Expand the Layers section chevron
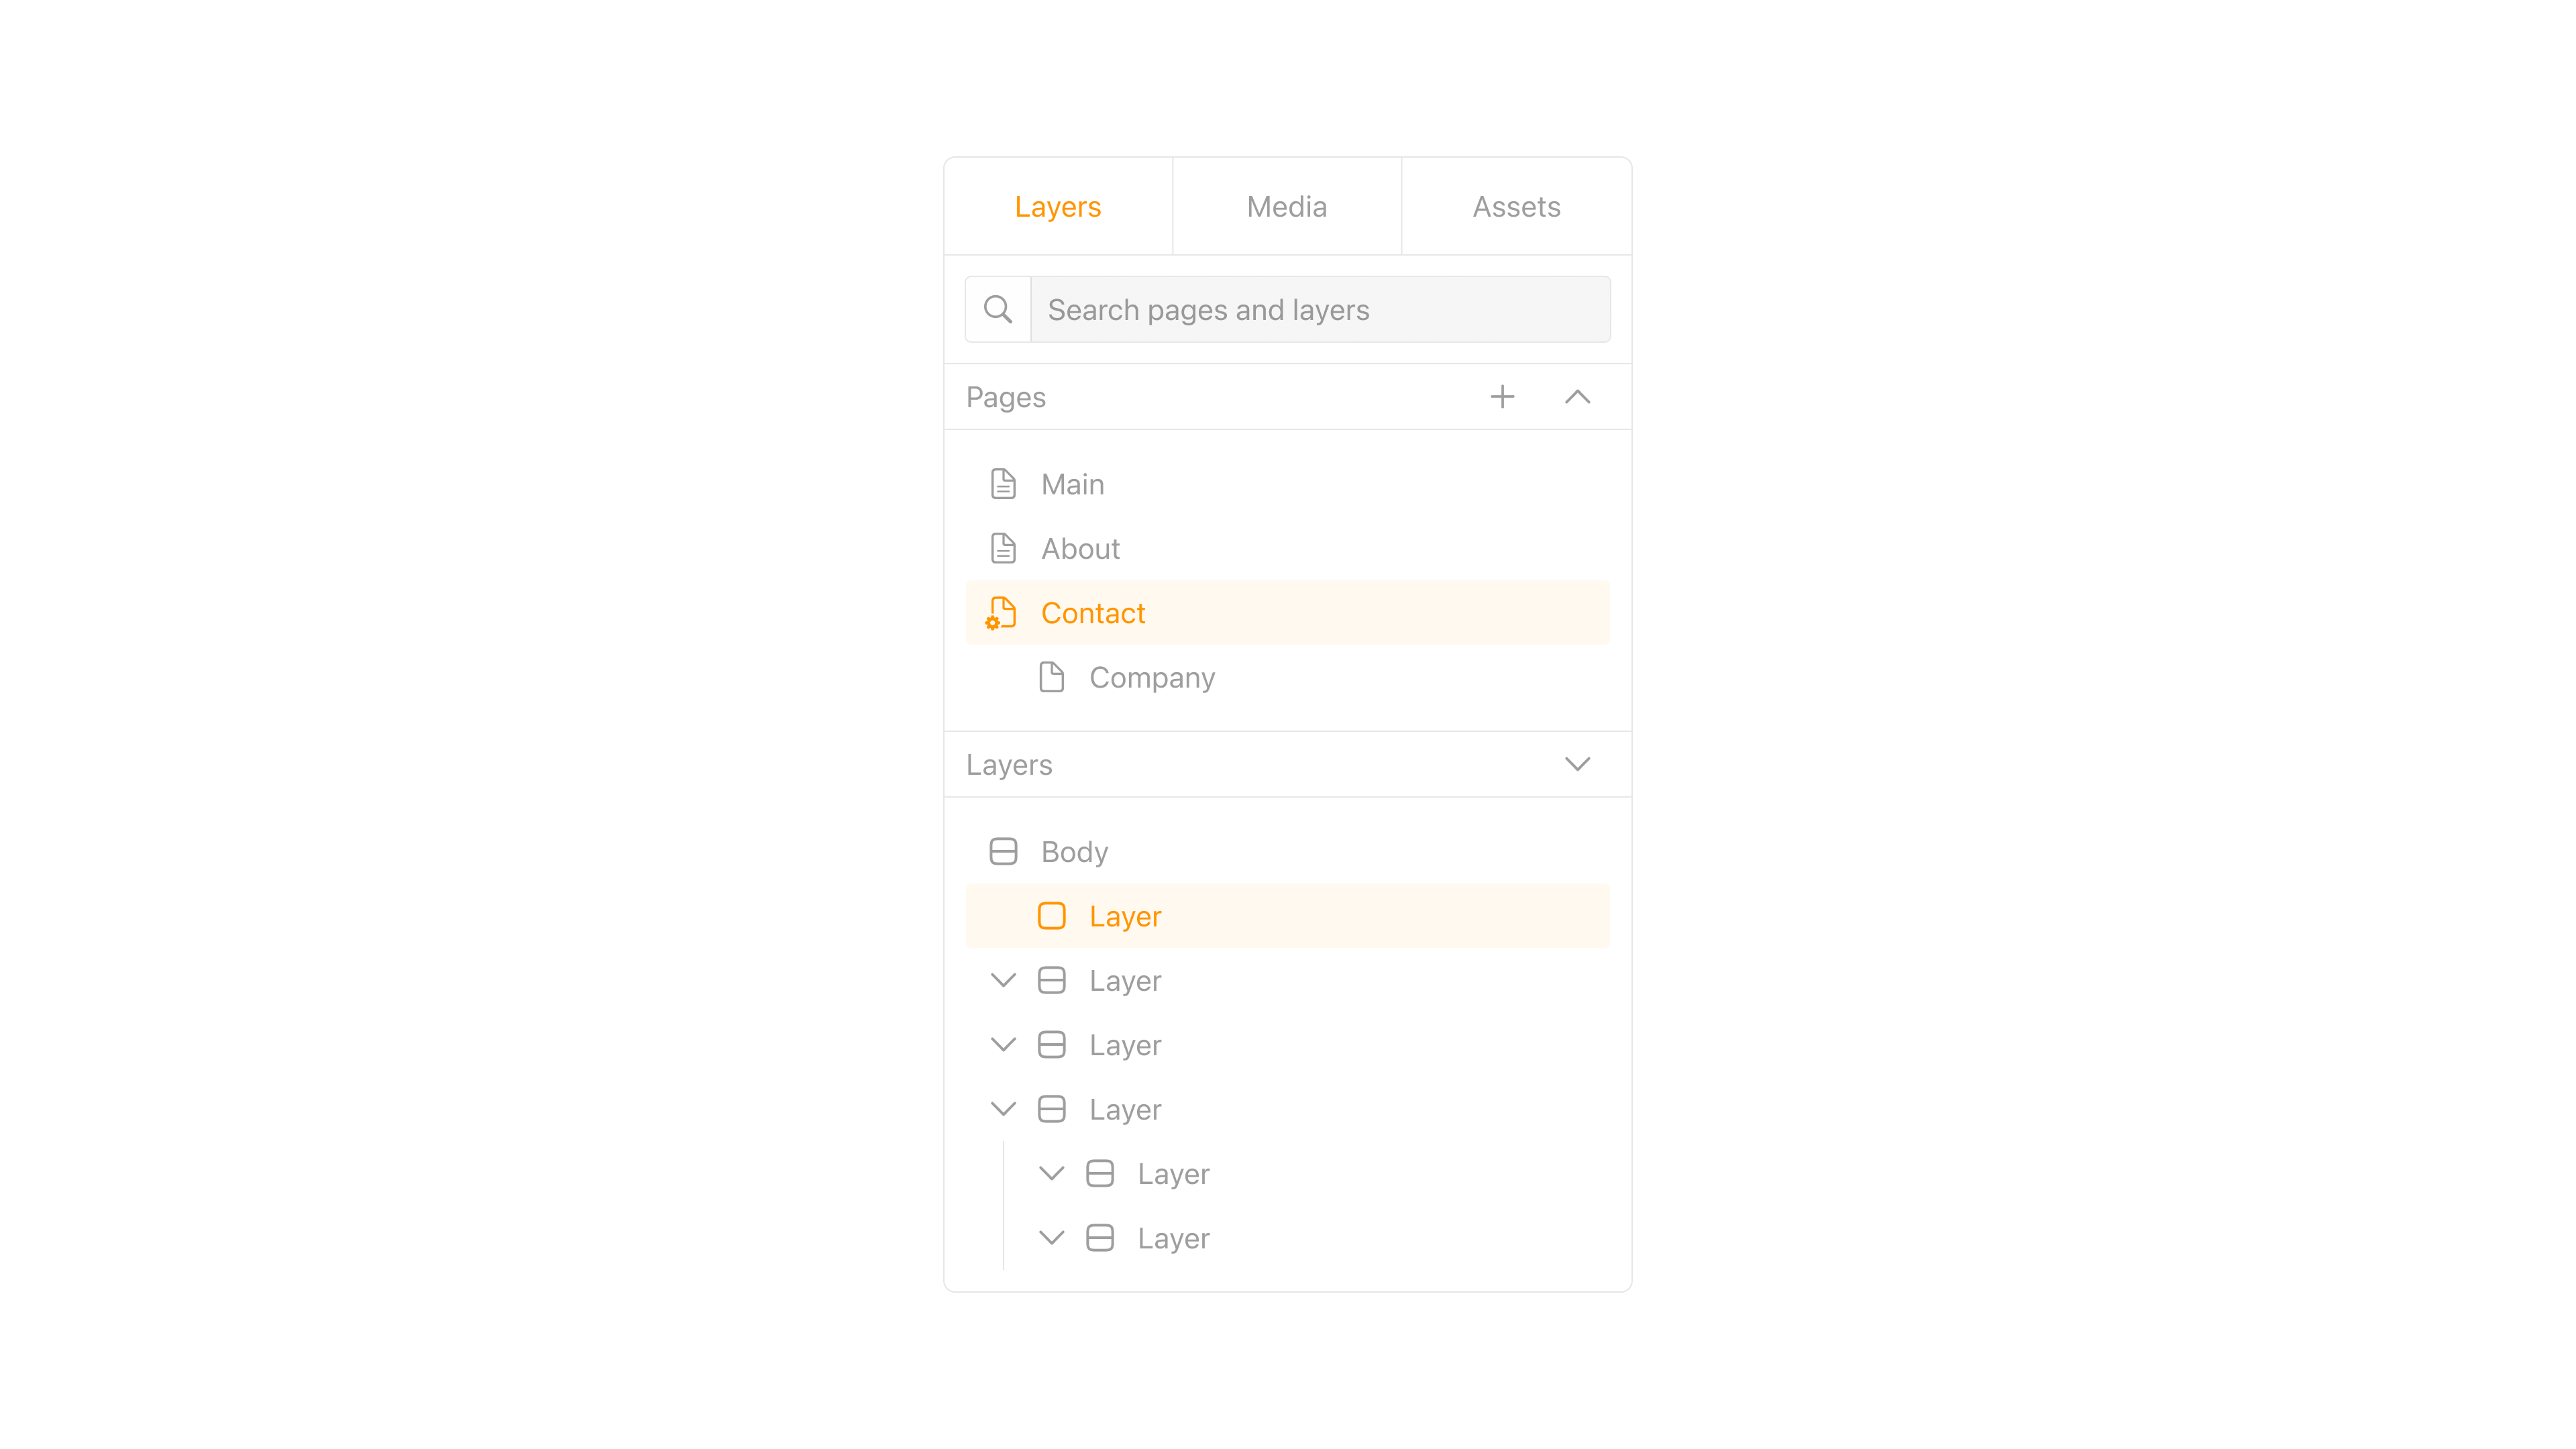This screenshot has height=1449, width=2576. pos(1577,764)
